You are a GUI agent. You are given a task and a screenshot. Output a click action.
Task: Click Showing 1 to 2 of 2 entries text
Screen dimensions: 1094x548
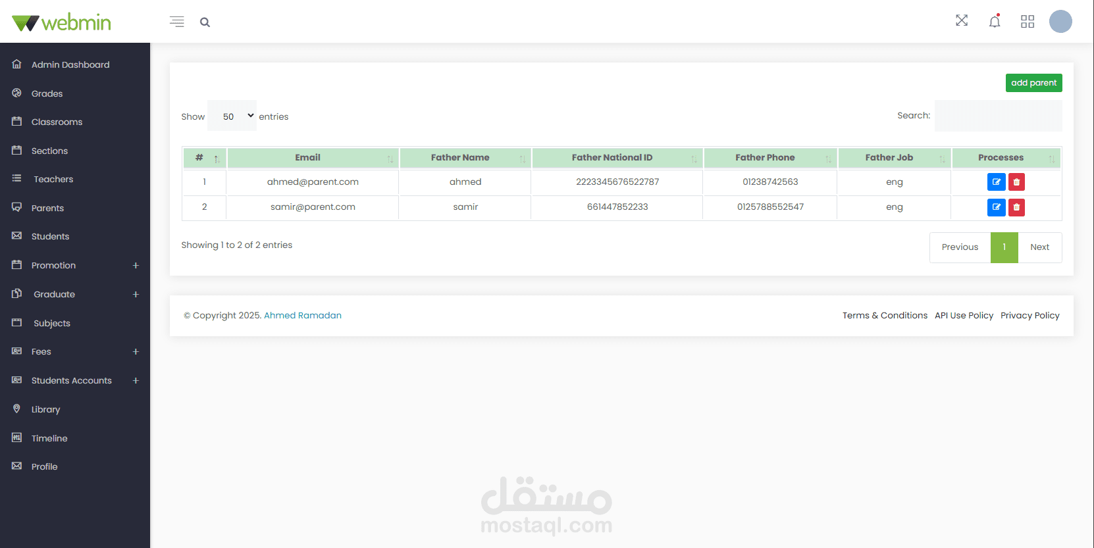tap(237, 245)
